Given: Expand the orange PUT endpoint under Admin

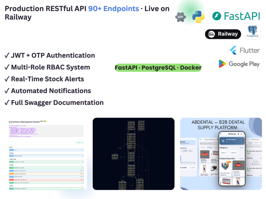Looking at the screenshot, I should 46,174.
